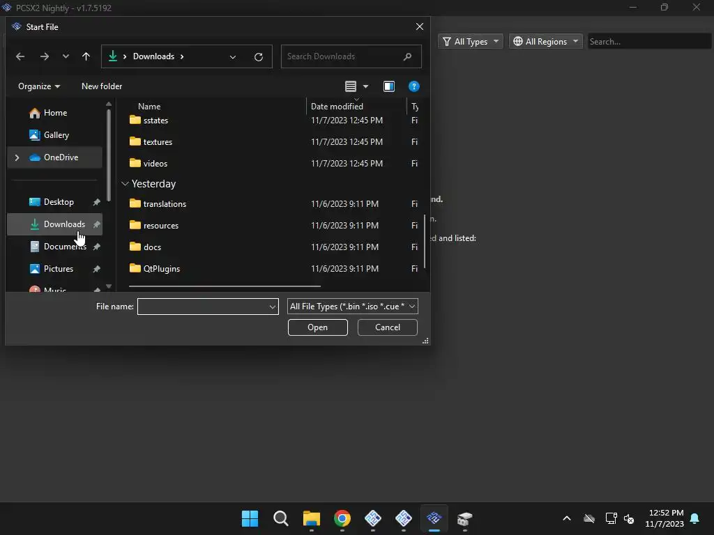
Task: Open File Explorer from taskbar
Action: point(312,518)
